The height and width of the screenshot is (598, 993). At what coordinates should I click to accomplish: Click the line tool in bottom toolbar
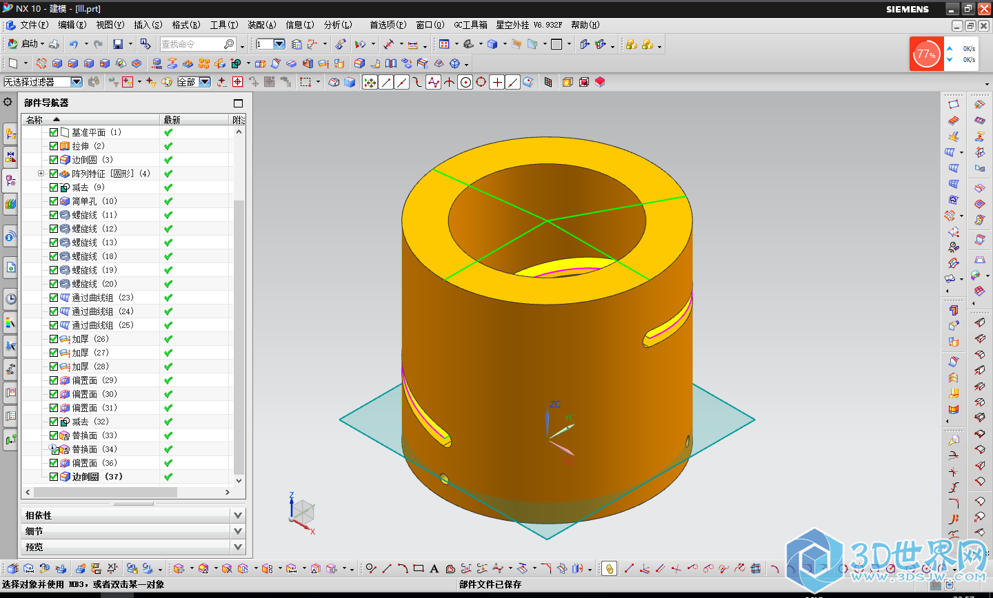[x=386, y=568]
